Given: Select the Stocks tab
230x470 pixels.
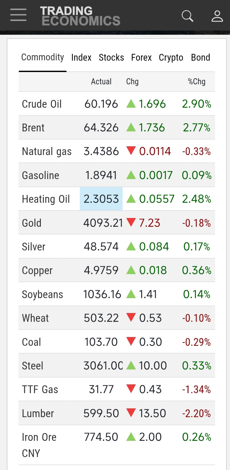Looking at the screenshot, I should point(111,58).
